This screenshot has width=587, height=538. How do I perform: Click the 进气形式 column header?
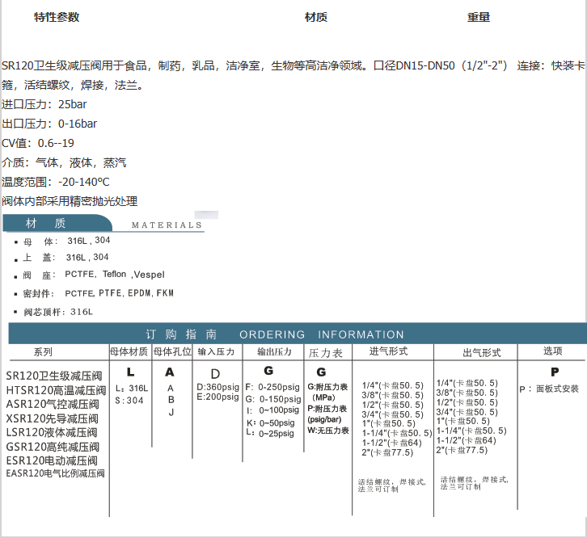pos(388,351)
